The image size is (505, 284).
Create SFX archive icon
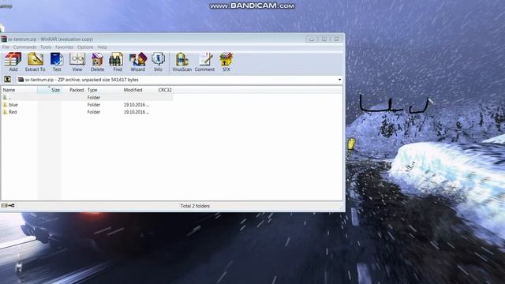pos(226,62)
